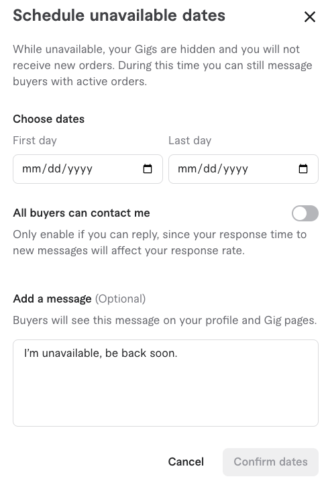
Task: Click the I'm unavailable, be back soon text
Action: click(x=101, y=353)
